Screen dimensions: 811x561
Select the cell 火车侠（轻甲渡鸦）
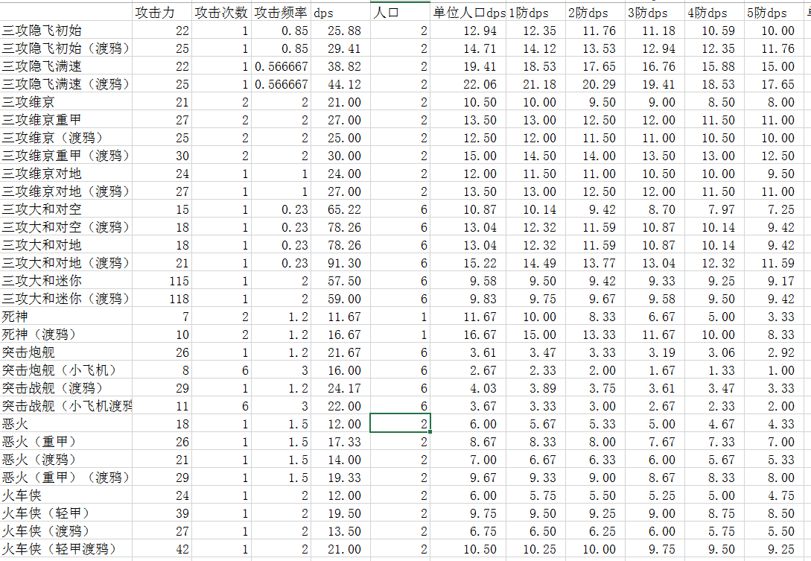[66, 549]
